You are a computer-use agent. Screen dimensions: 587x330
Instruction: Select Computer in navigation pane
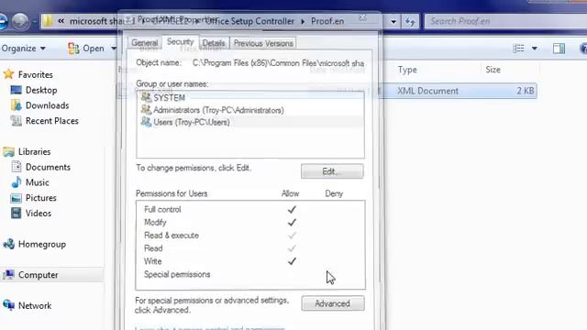pos(39,275)
